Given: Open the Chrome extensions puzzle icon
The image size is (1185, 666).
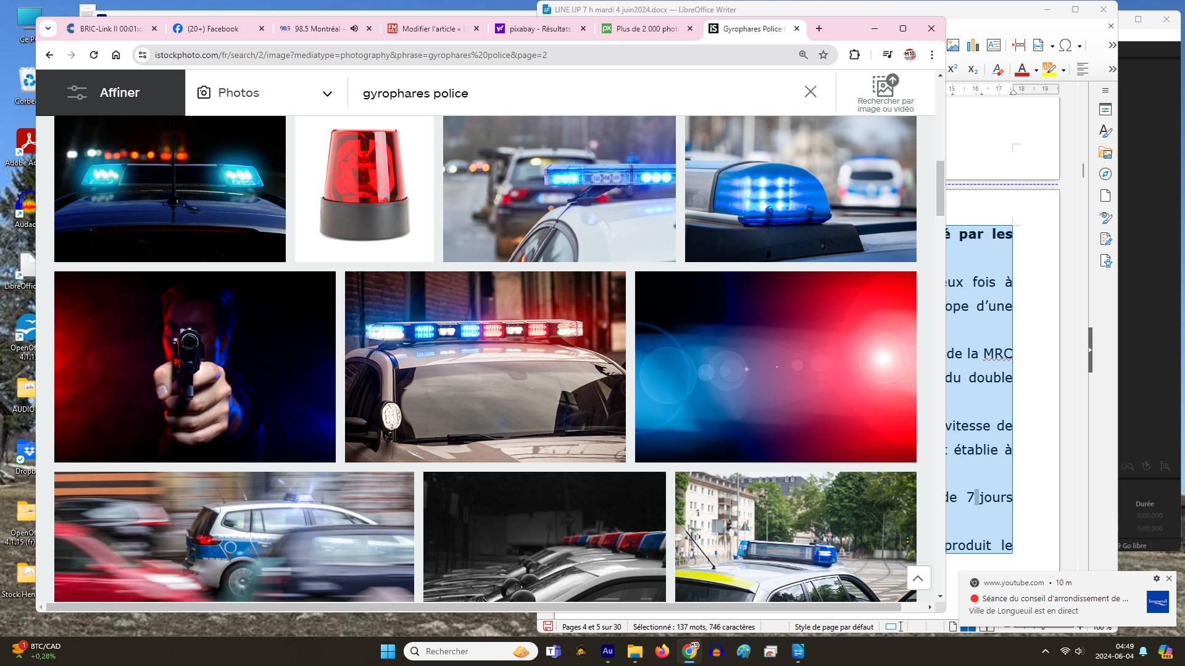Looking at the screenshot, I should 854,55.
